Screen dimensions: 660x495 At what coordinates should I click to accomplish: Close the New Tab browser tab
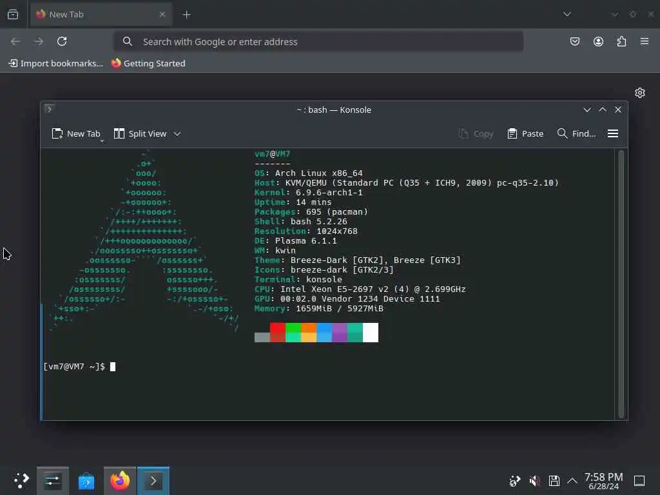[x=162, y=14]
